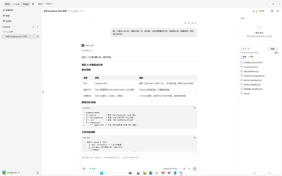
Task: Click the collapse arrows icon in the task list header
Action: coord(33,27)
